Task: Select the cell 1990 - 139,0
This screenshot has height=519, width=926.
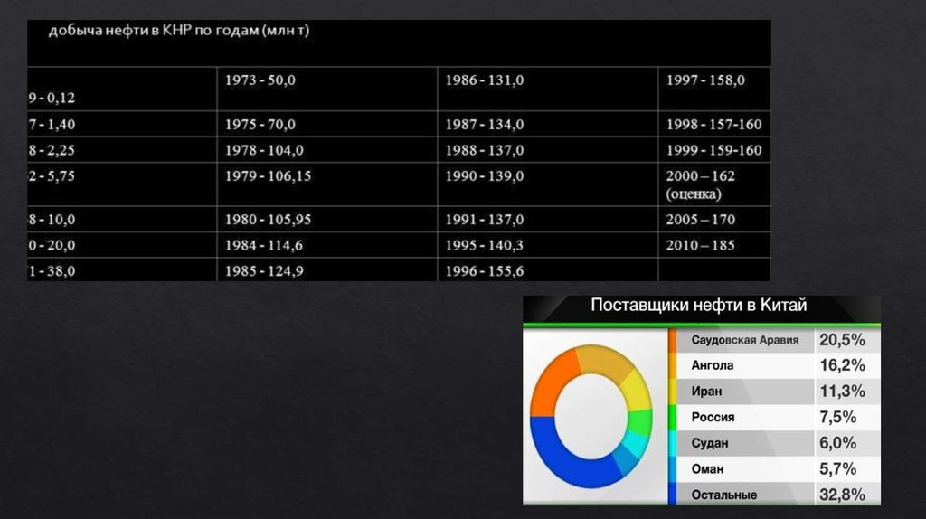Action: [x=484, y=176]
